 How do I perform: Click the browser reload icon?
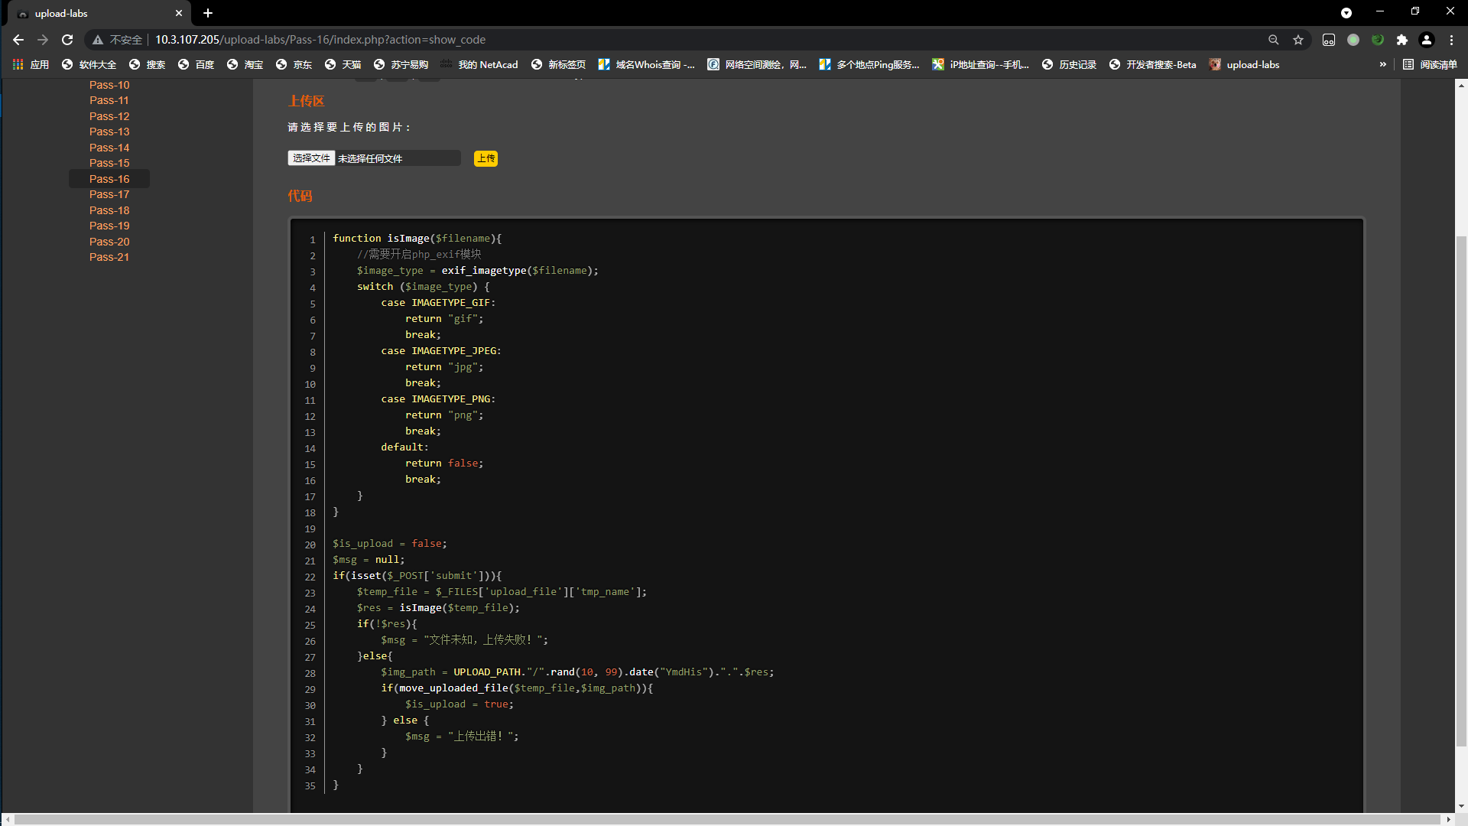coord(67,40)
